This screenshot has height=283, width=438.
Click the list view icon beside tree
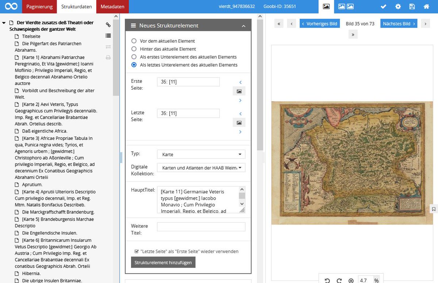click(108, 36)
